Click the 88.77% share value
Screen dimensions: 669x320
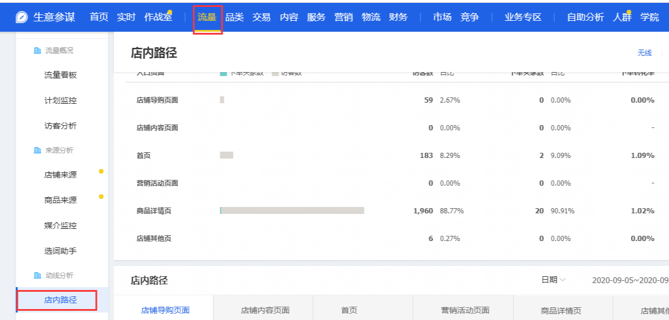coord(452,211)
